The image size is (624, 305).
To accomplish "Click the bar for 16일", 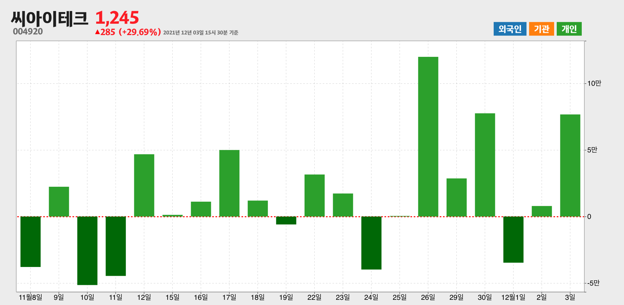I will (201, 209).
